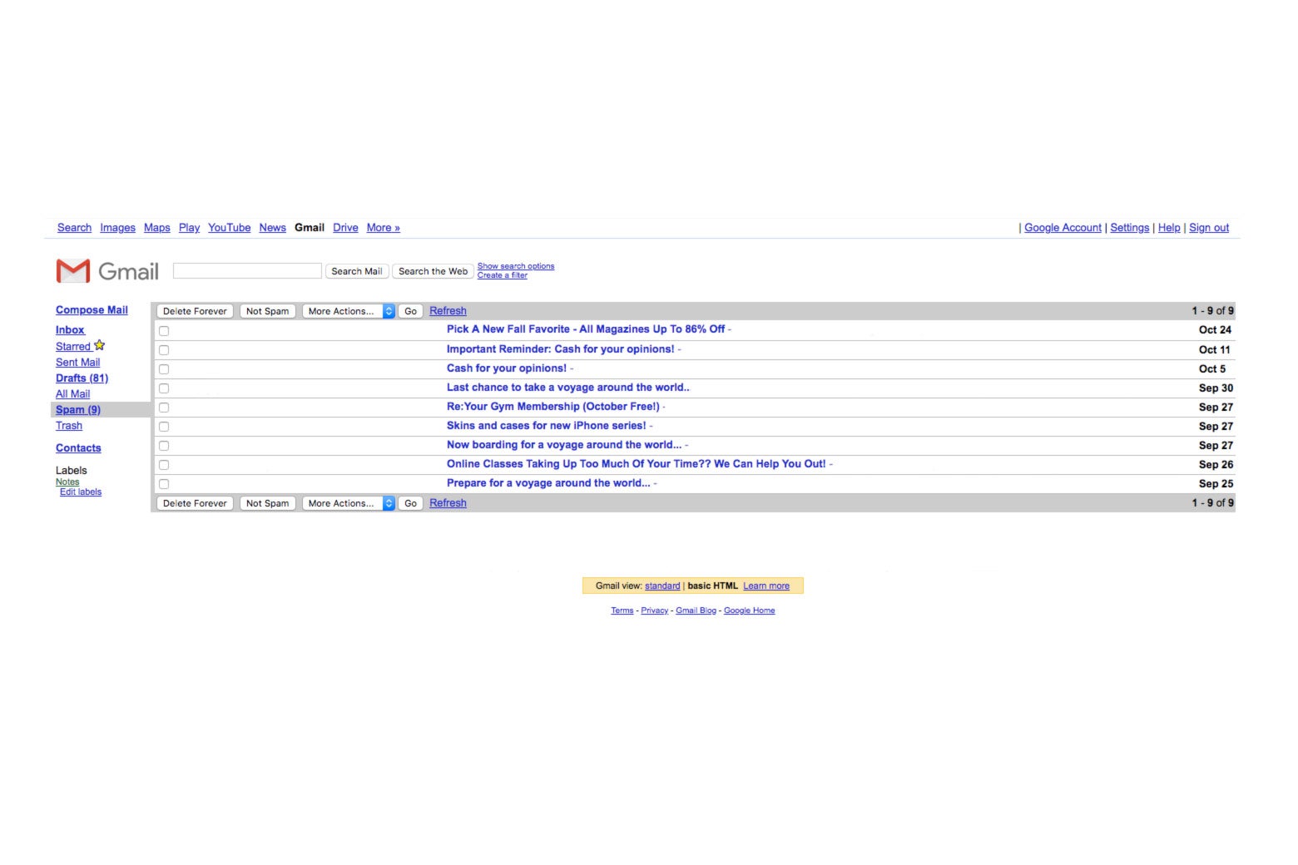Viewport: 1298px width, 865px height.
Task: Open Drafts (81) folder
Action: [x=82, y=378]
